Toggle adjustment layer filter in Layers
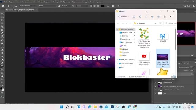The width and height of the screenshot is (196, 110). [179, 63]
